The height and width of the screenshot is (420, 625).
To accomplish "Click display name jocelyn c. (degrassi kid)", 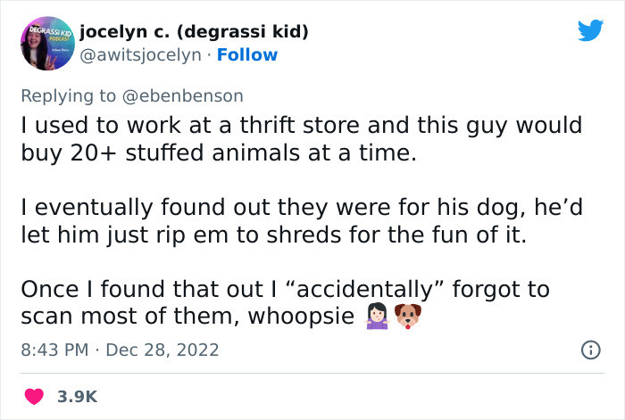I will click(194, 32).
